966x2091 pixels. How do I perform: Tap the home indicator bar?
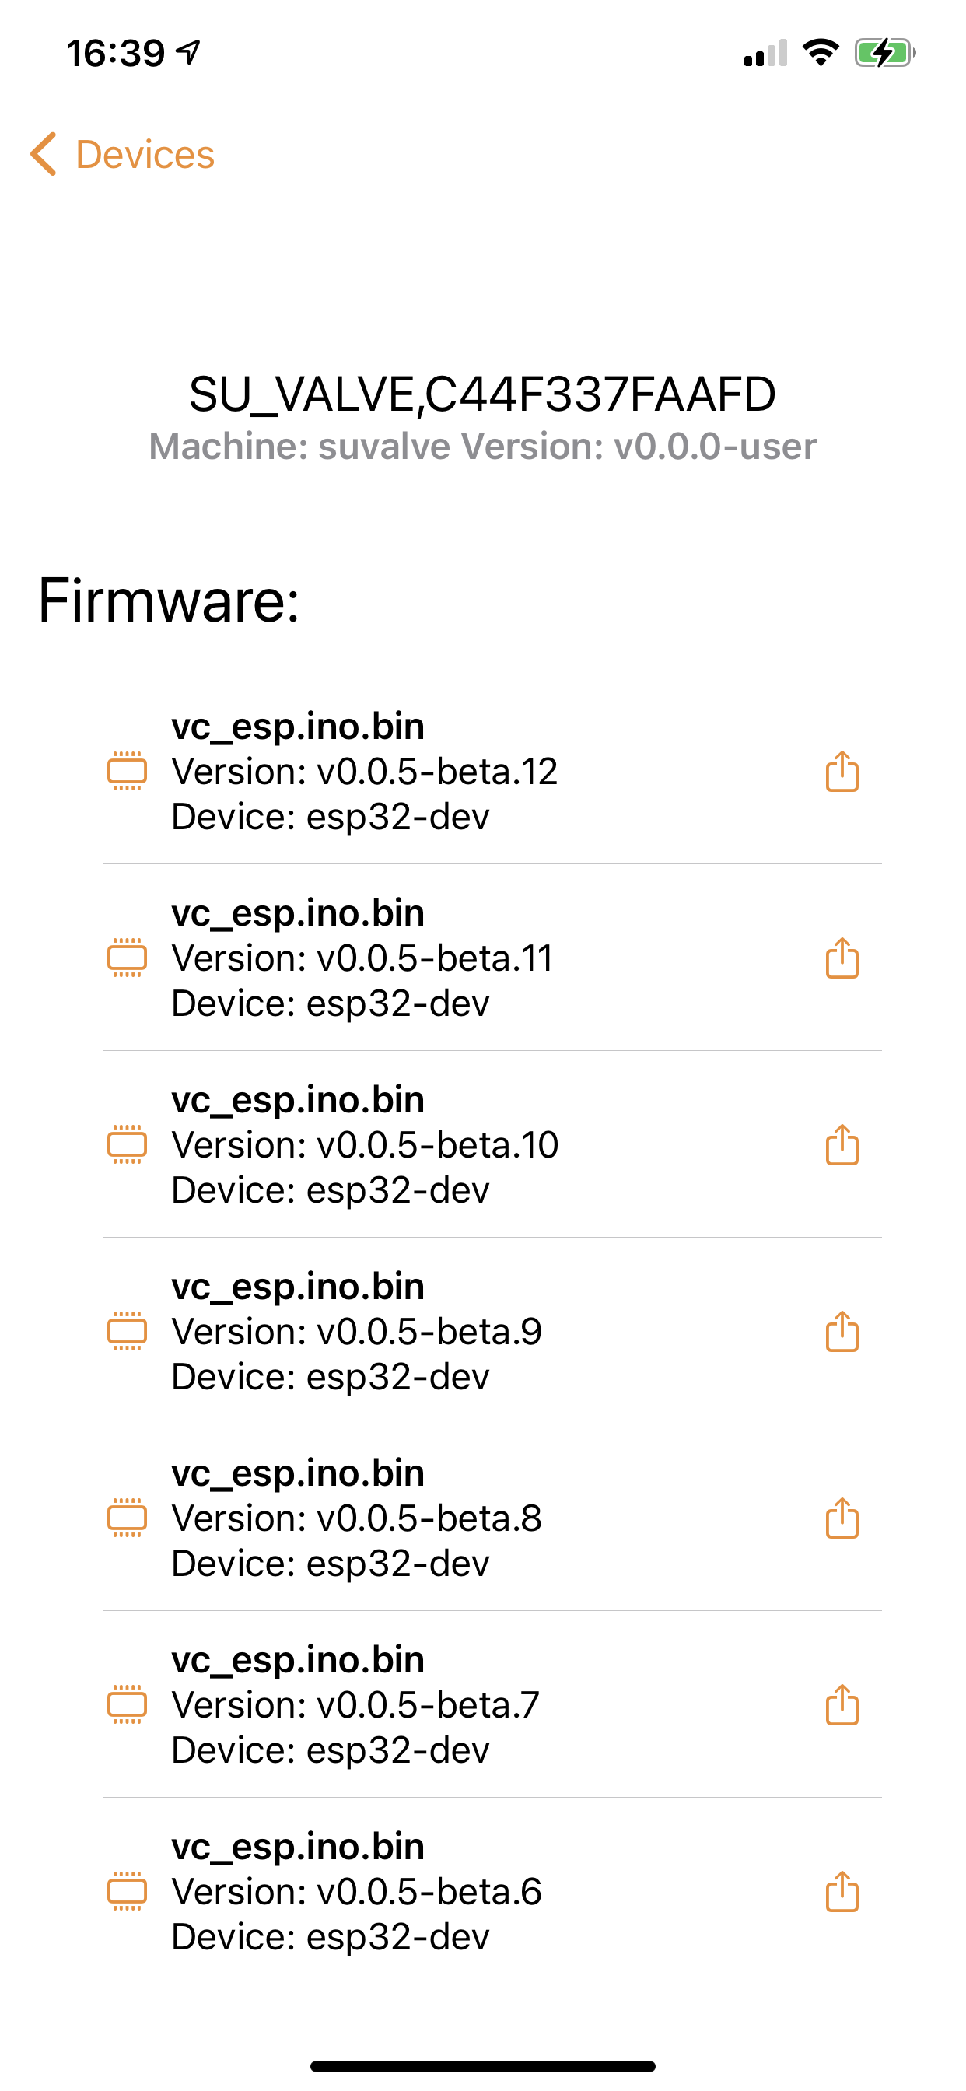pyautogui.click(x=483, y=2066)
